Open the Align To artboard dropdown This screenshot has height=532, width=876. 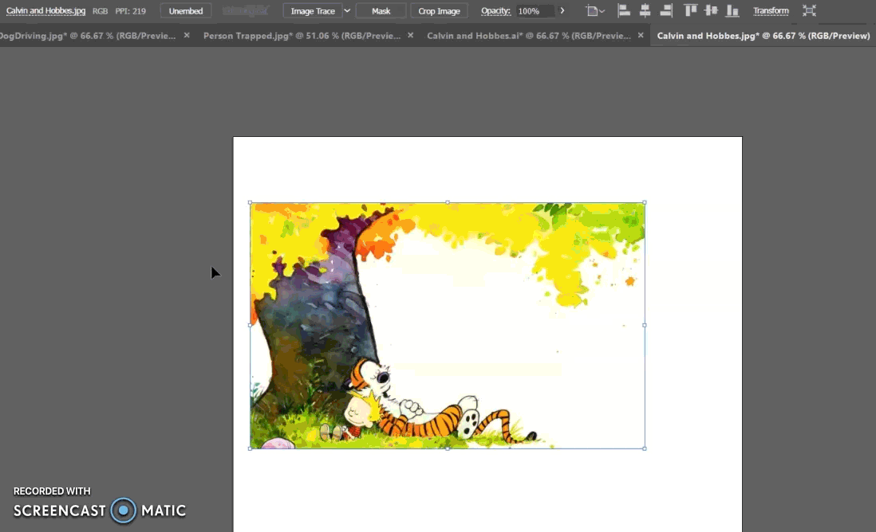click(x=595, y=10)
